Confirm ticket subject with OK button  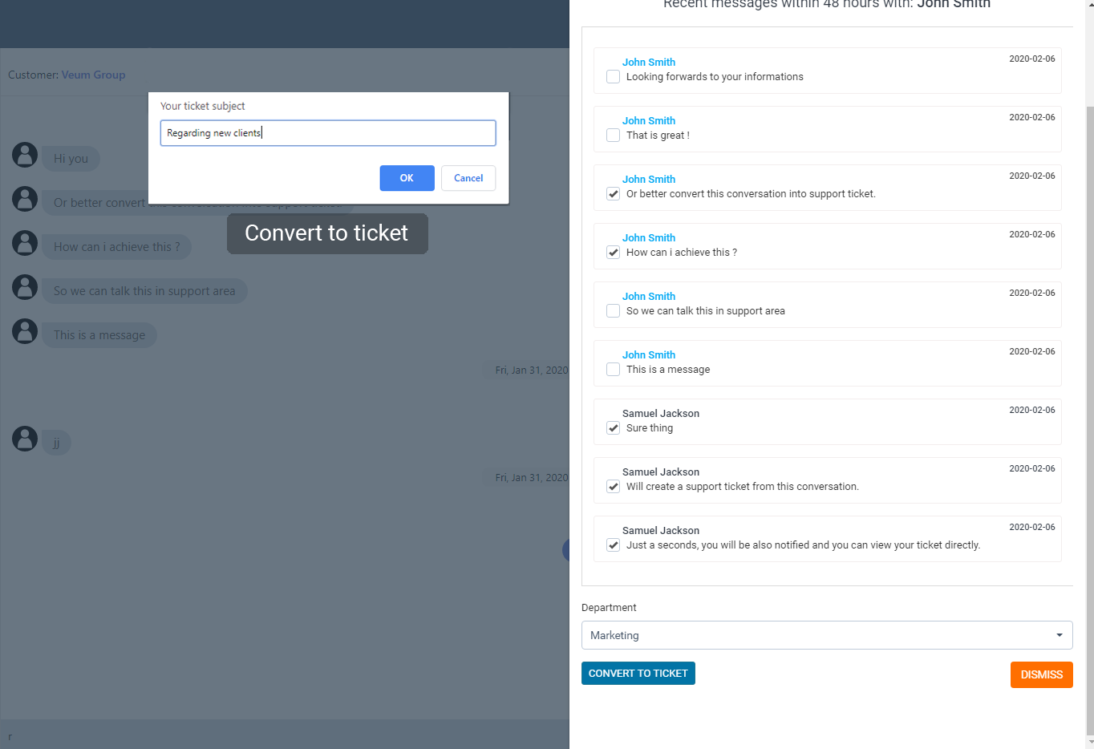[407, 178]
